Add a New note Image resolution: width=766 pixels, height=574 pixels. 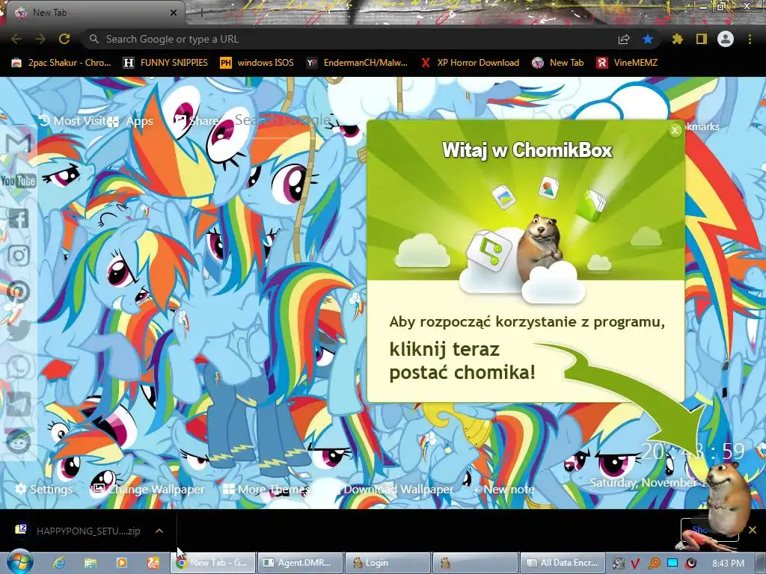pyautogui.click(x=503, y=489)
